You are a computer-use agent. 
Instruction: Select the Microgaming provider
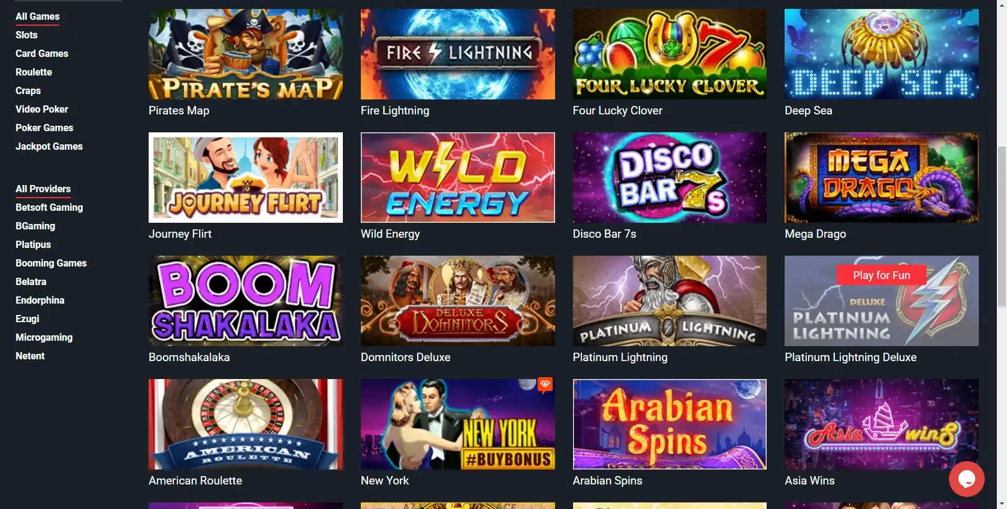[x=44, y=337]
